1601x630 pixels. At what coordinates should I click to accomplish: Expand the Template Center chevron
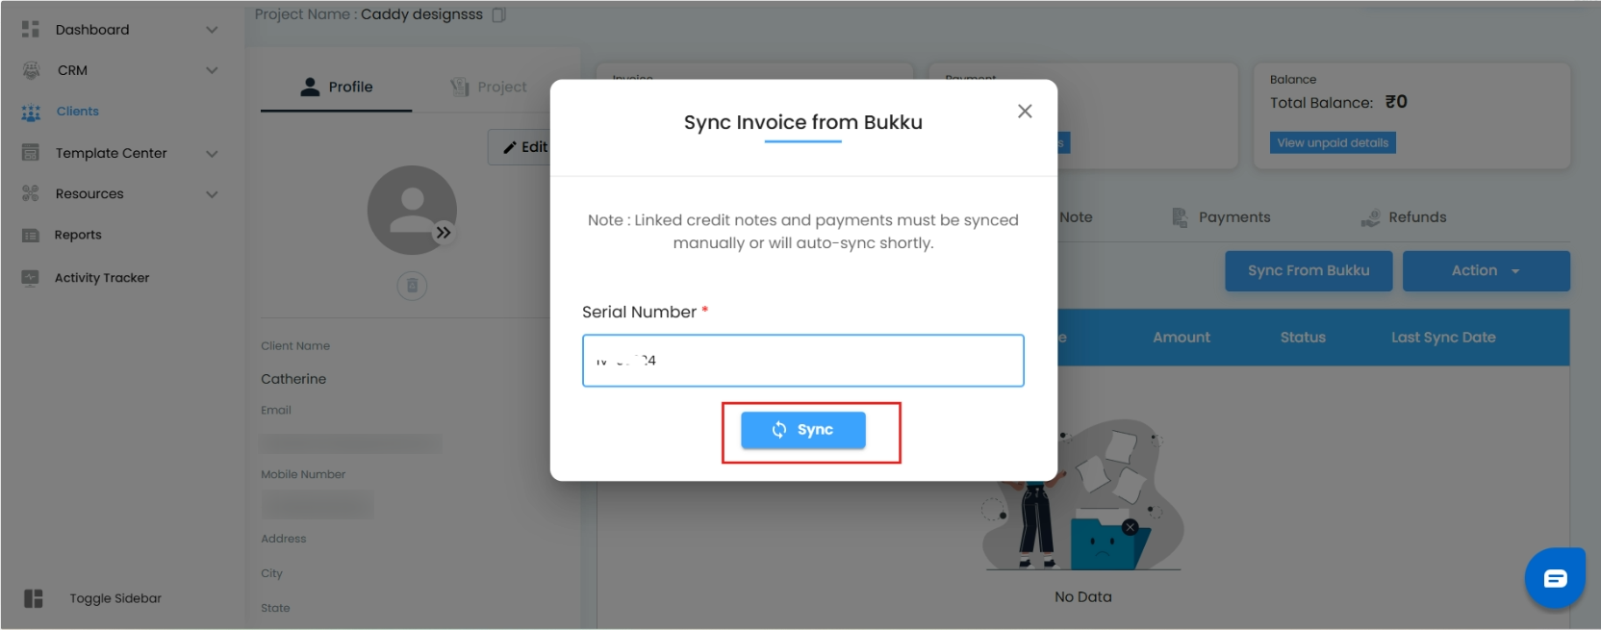[x=212, y=154]
